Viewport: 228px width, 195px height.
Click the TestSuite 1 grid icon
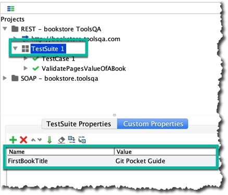tap(25, 49)
